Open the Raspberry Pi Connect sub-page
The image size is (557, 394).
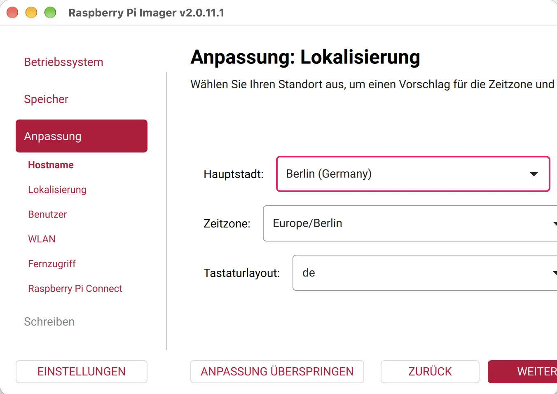tap(75, 288)
